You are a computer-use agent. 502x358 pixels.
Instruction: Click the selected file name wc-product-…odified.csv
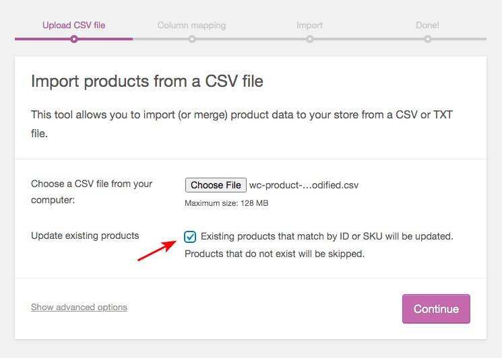(304, 185)
